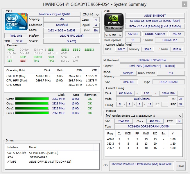Click the shader clock 1512.0 field
190x174 pixels.
(177, 49)
